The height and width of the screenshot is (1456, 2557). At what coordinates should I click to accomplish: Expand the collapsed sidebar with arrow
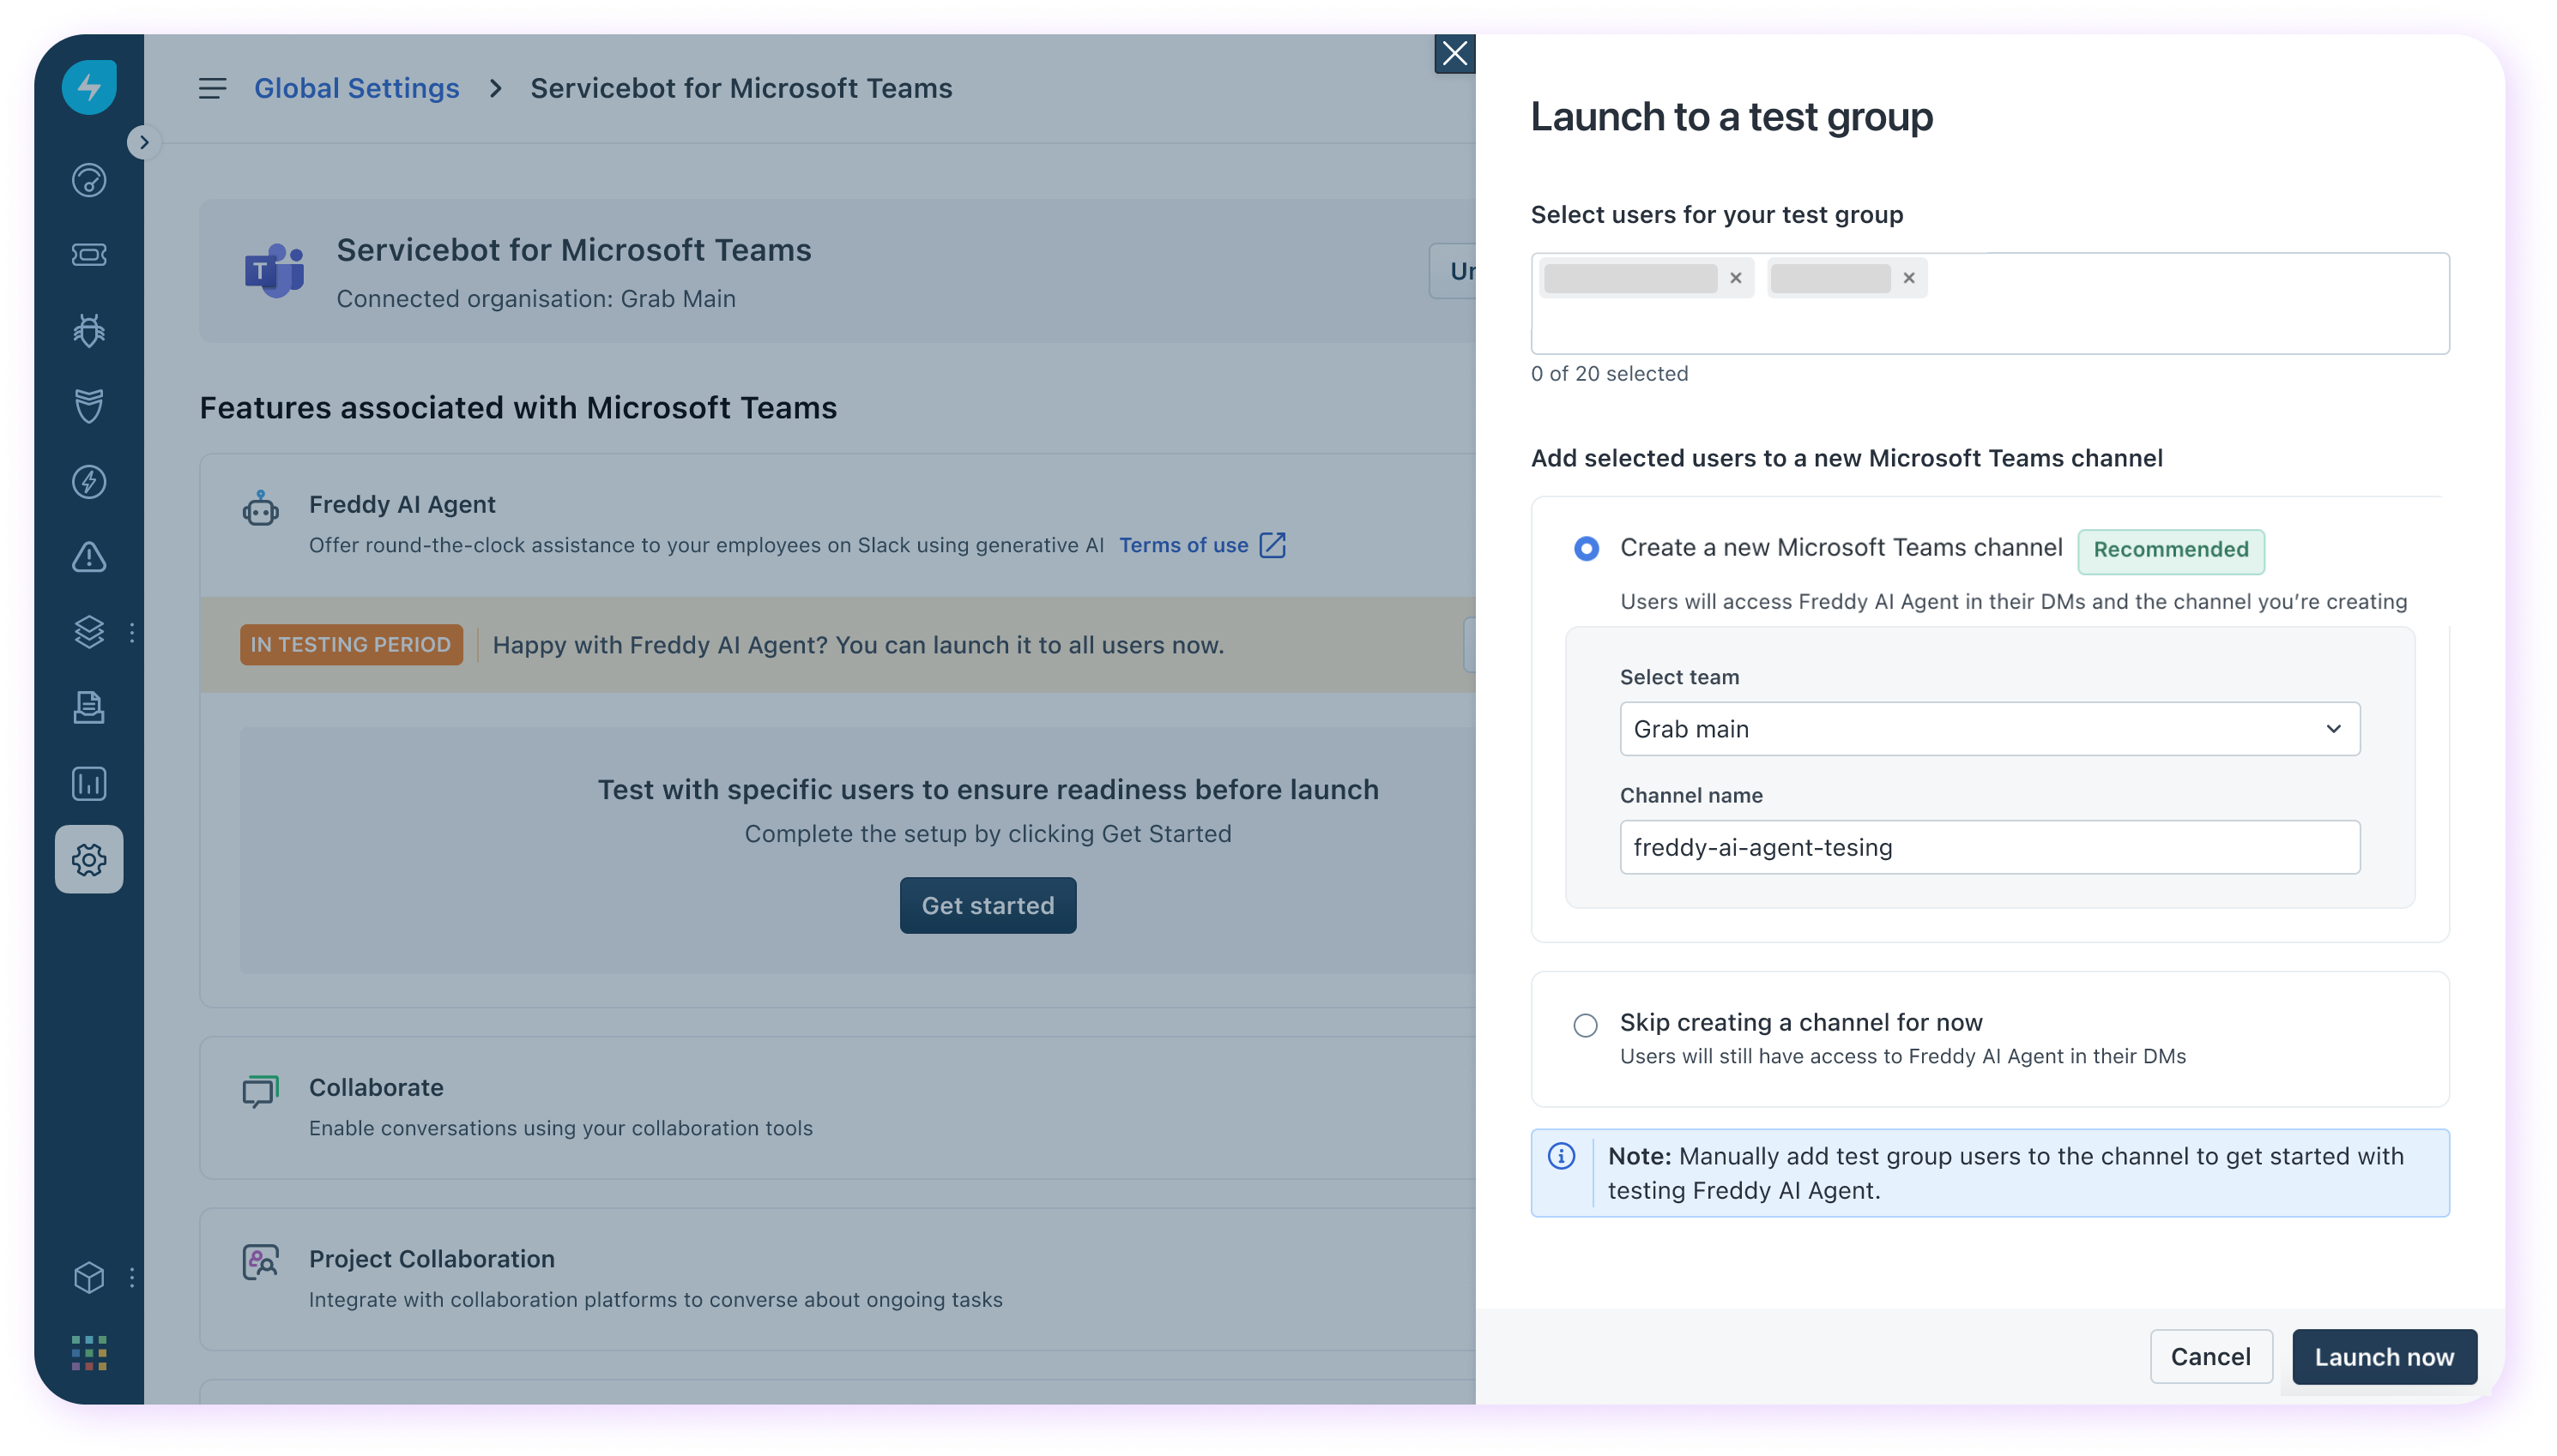point(144,142)
